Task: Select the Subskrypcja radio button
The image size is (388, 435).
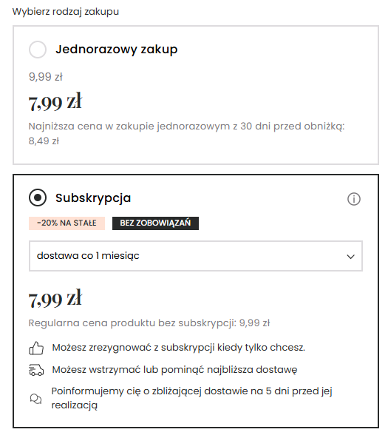Action: click(38, 198)
